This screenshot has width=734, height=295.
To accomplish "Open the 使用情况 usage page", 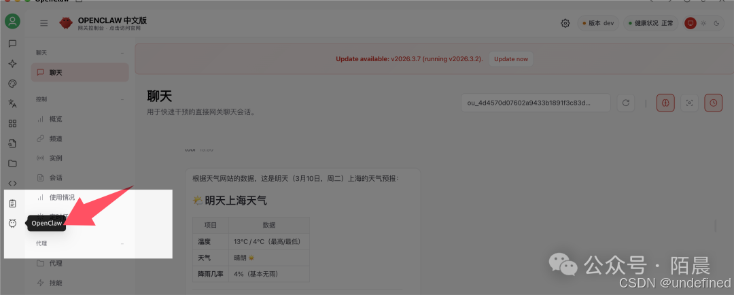I will [x=80, y=198].
